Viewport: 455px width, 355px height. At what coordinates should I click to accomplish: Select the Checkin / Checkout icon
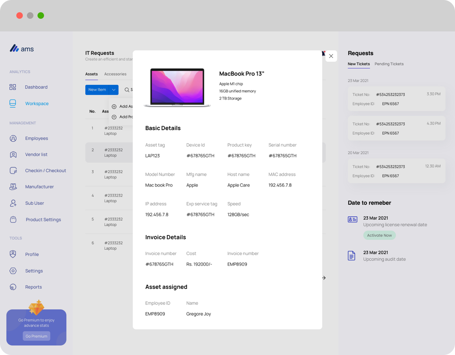point(13,171)
